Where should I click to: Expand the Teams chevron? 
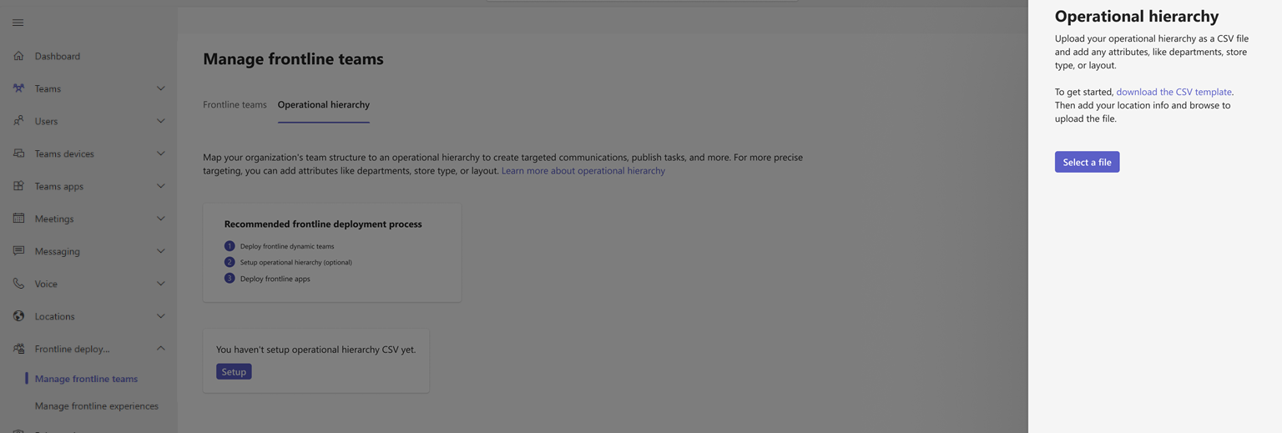(161, 88)
